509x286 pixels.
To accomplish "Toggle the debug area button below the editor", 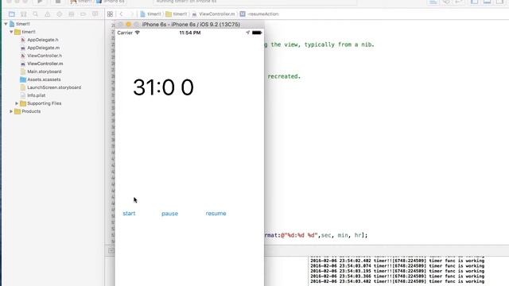I will pos(111,250).
